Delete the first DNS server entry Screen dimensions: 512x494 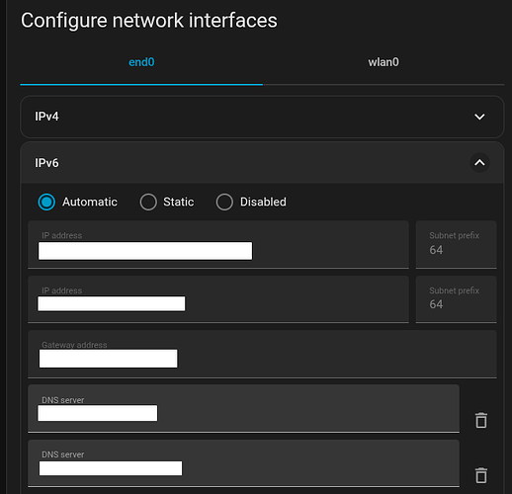pos(481,420)
